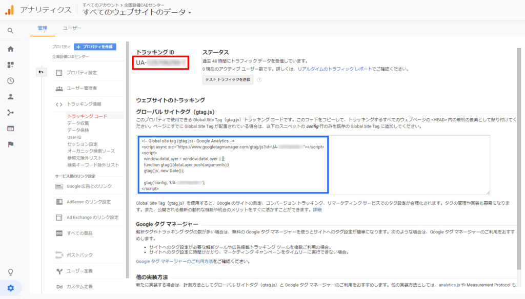Click the ウェブサイトのトラッキング heading
525x299 pixels.
[x=170, y=100]
